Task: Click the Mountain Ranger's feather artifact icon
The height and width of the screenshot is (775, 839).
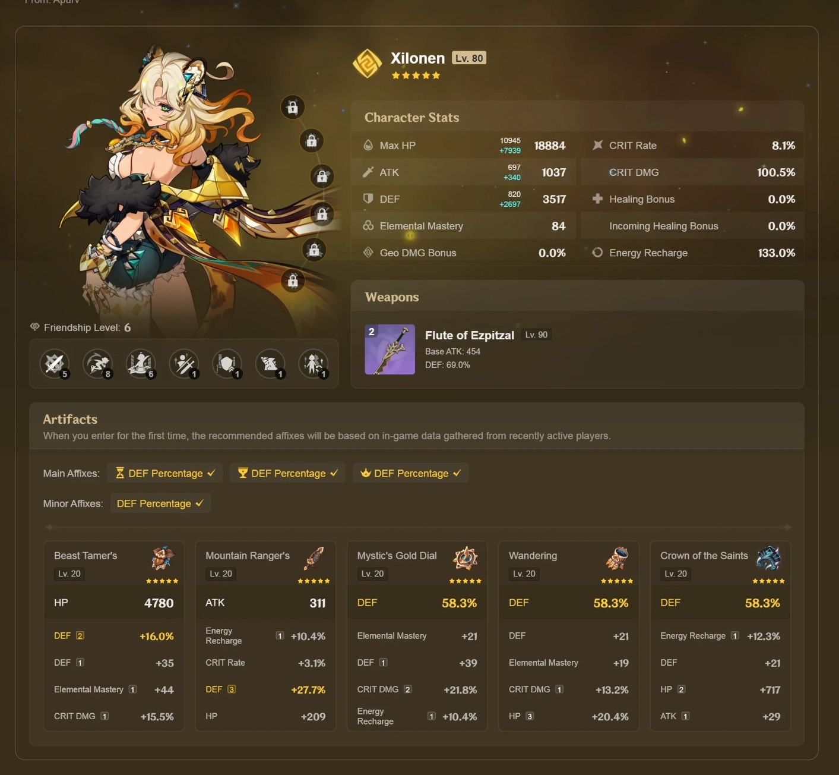Action: click(314, 559)
